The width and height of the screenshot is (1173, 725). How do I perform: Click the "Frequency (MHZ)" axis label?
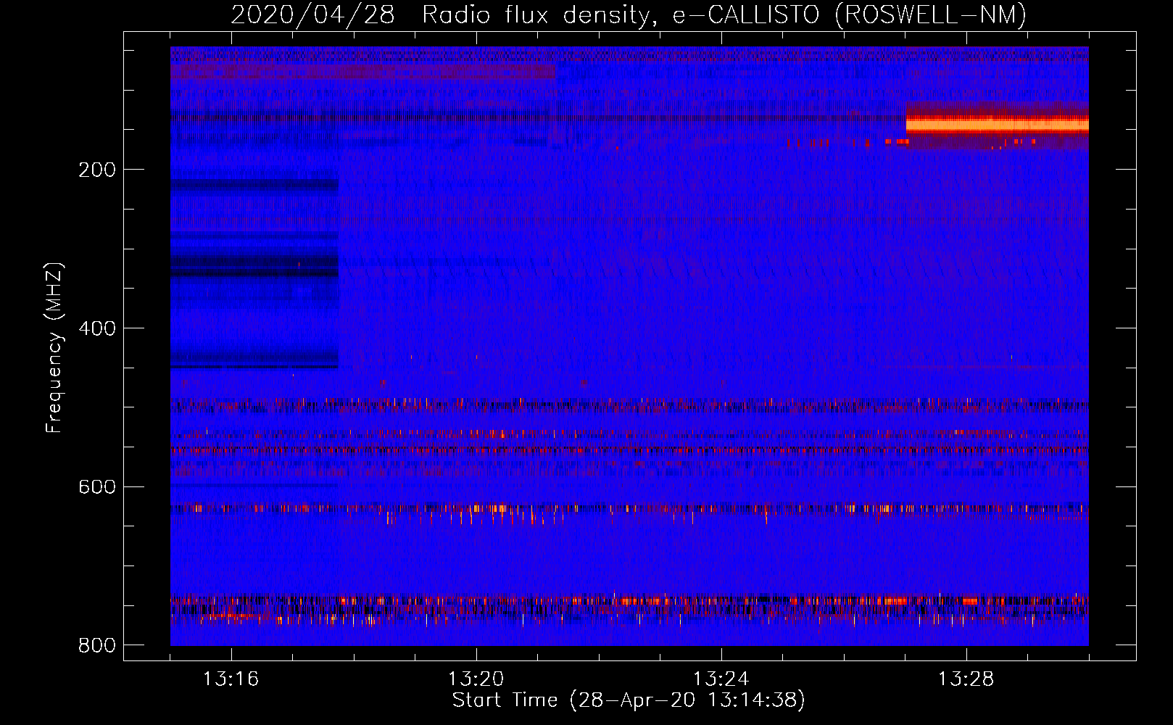click(x=54, y=348)
